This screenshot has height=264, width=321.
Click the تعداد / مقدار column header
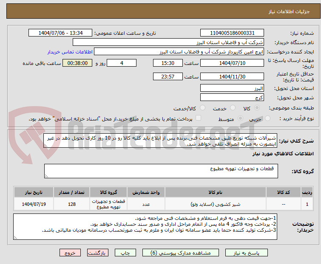[x=72, y=192]
